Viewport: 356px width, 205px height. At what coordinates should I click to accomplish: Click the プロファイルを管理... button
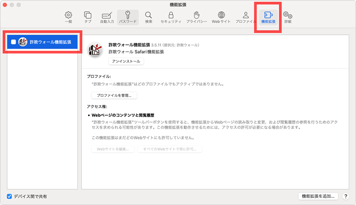(x=114, y=95)
